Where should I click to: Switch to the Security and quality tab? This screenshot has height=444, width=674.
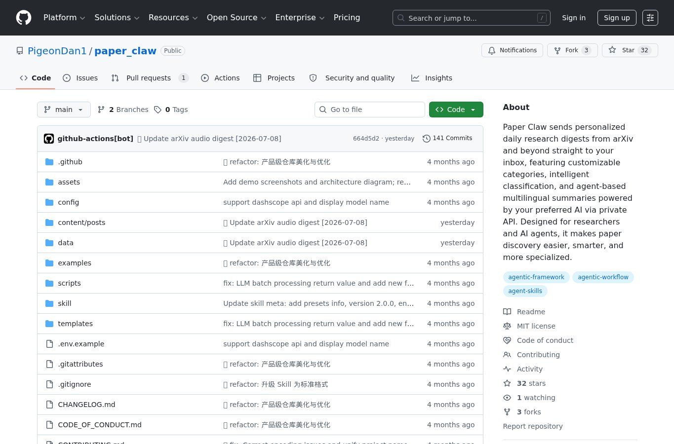[x=352, y=78]
